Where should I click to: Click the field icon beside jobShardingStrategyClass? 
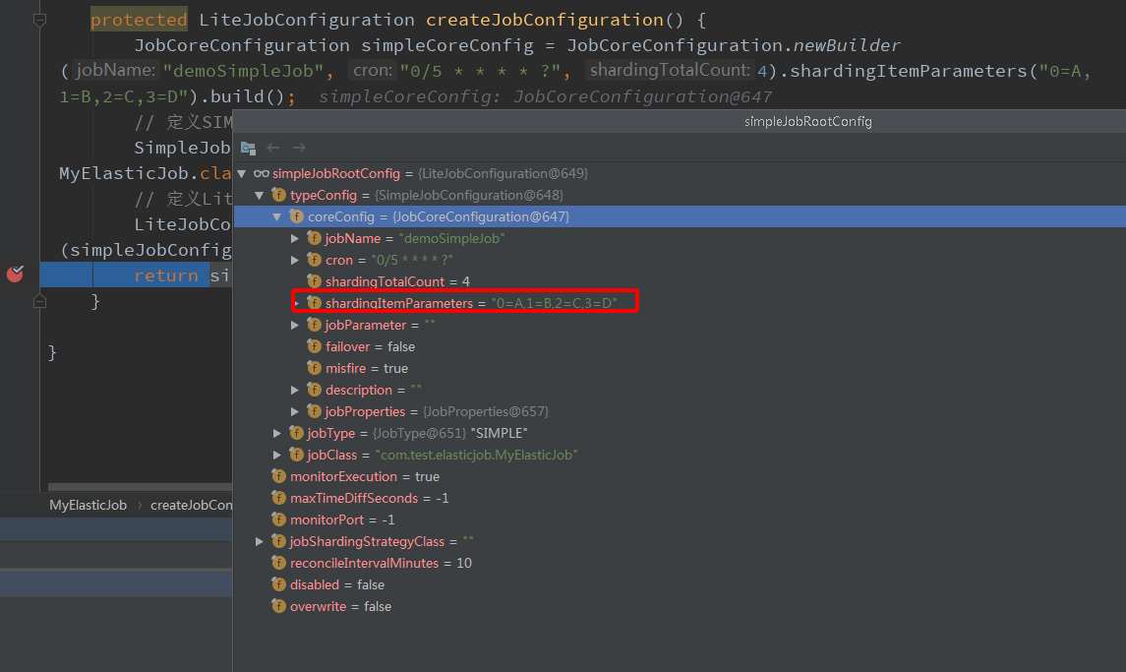click(278, 541)
